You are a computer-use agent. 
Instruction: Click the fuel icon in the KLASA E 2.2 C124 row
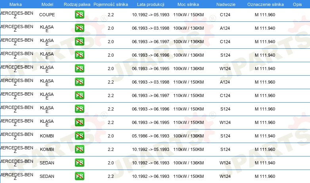(79, 95)
